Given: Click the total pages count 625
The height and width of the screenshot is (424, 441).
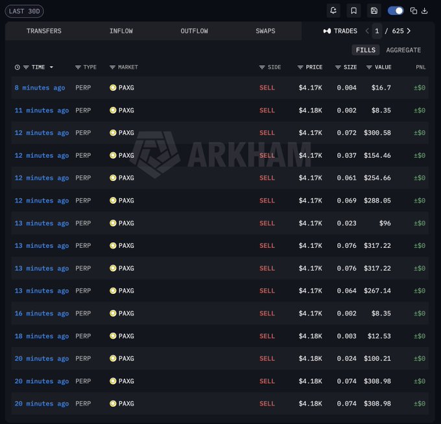Looking at the screenshot, I should 398,31.
